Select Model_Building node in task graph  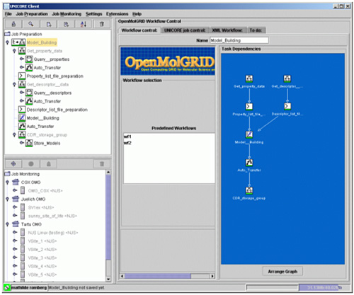coord(249,134)
